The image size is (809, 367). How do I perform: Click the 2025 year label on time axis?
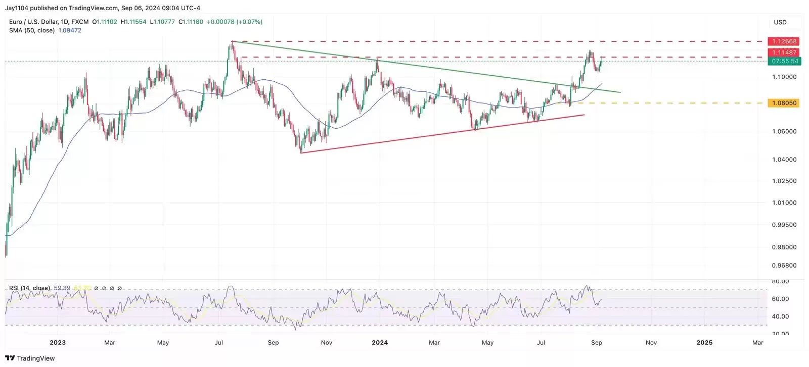point(704,342)
